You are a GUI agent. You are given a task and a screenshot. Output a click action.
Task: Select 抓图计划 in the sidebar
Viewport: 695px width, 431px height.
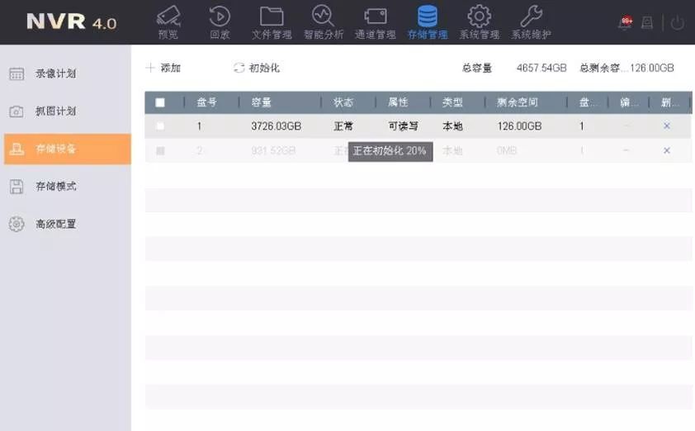[55, 111]
